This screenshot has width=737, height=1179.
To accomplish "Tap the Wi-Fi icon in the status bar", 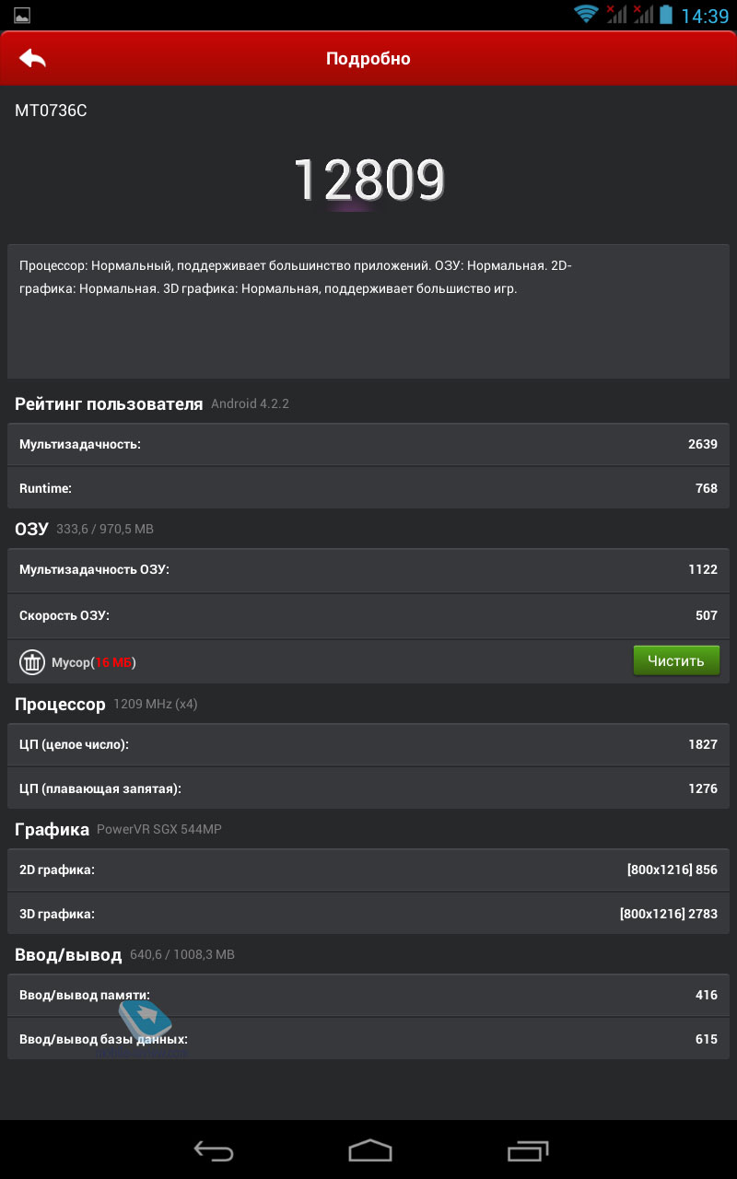I will (586, 14).
